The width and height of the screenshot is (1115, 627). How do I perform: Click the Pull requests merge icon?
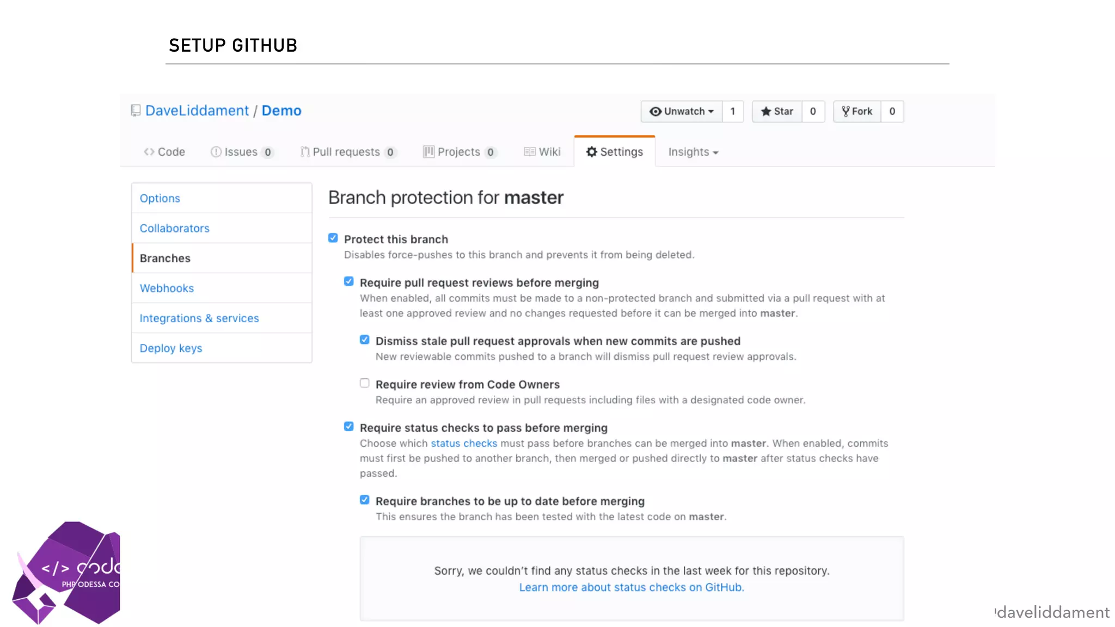click(x=305, y=152)
